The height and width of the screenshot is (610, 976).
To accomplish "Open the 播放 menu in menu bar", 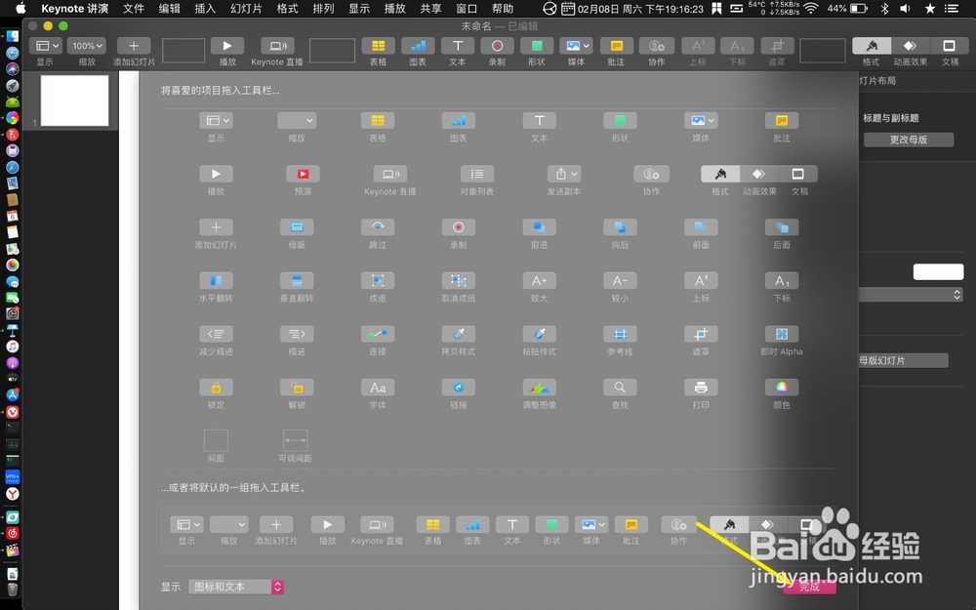I will [x=394, y=9].
